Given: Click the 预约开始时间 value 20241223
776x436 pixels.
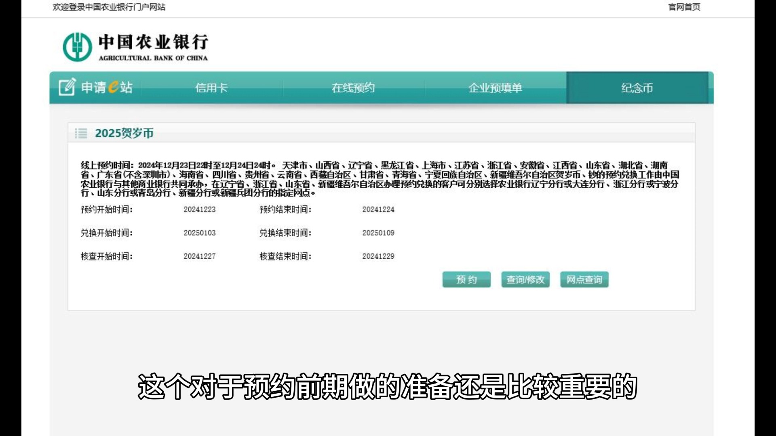Looking at the screenshot, I should pyautogui.click(x=200, y=210).
